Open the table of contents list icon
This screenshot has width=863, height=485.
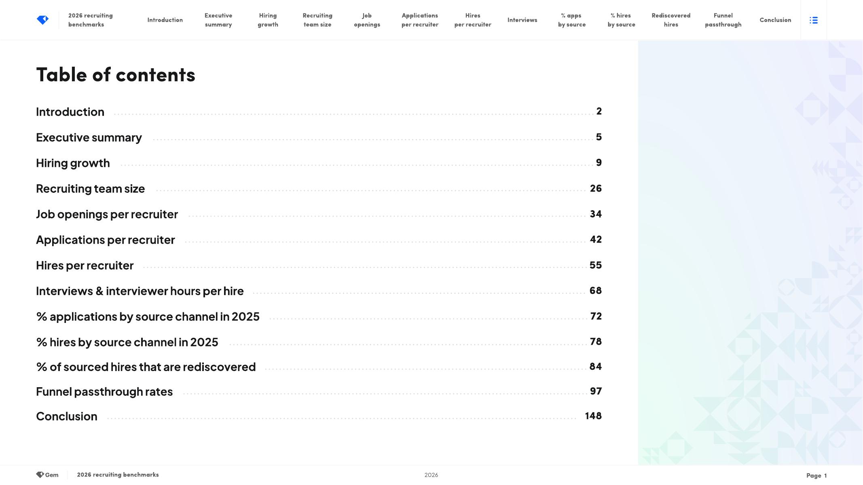coord(813,20)
